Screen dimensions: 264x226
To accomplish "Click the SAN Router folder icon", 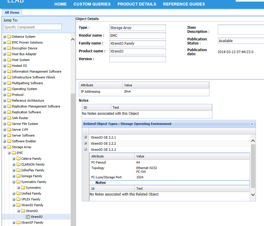I will pyautogui.click(x=9, y=118).
